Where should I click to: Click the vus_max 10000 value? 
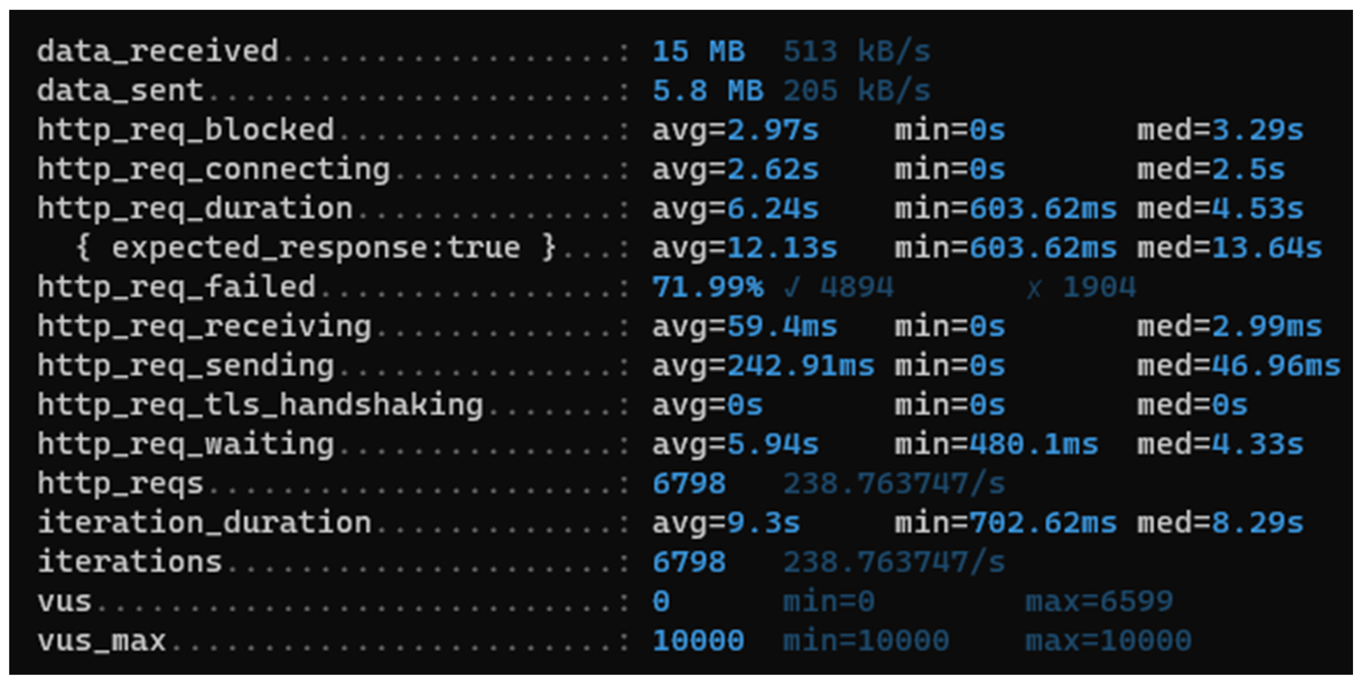click(698, 641)
